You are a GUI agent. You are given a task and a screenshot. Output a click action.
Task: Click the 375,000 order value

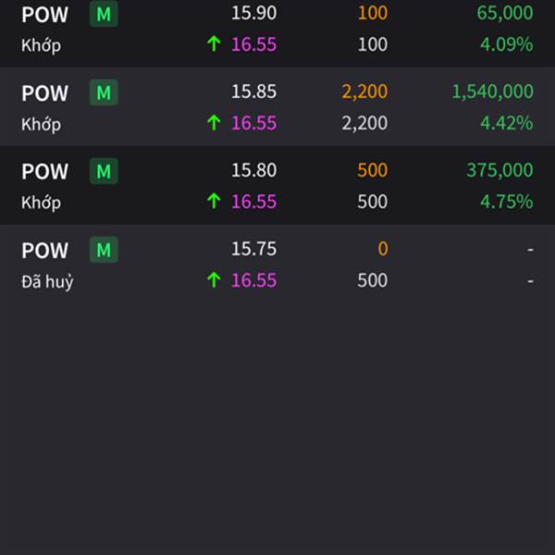[x=499, y=170]
